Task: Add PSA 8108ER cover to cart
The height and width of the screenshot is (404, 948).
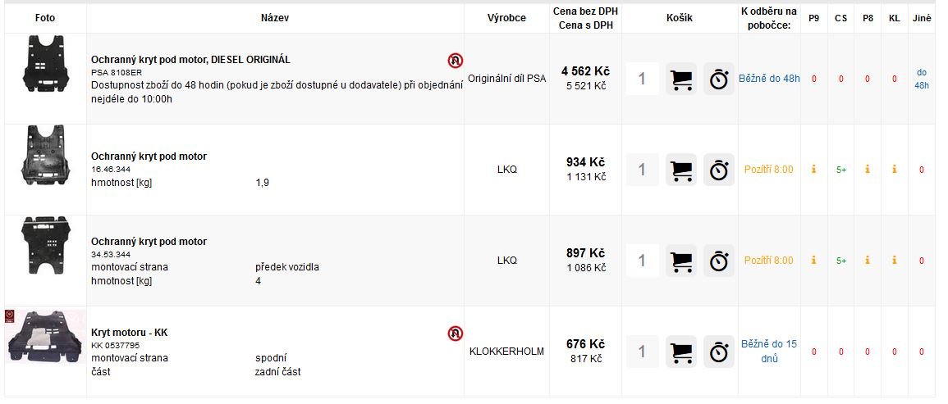Action: (x=681, y=79)
